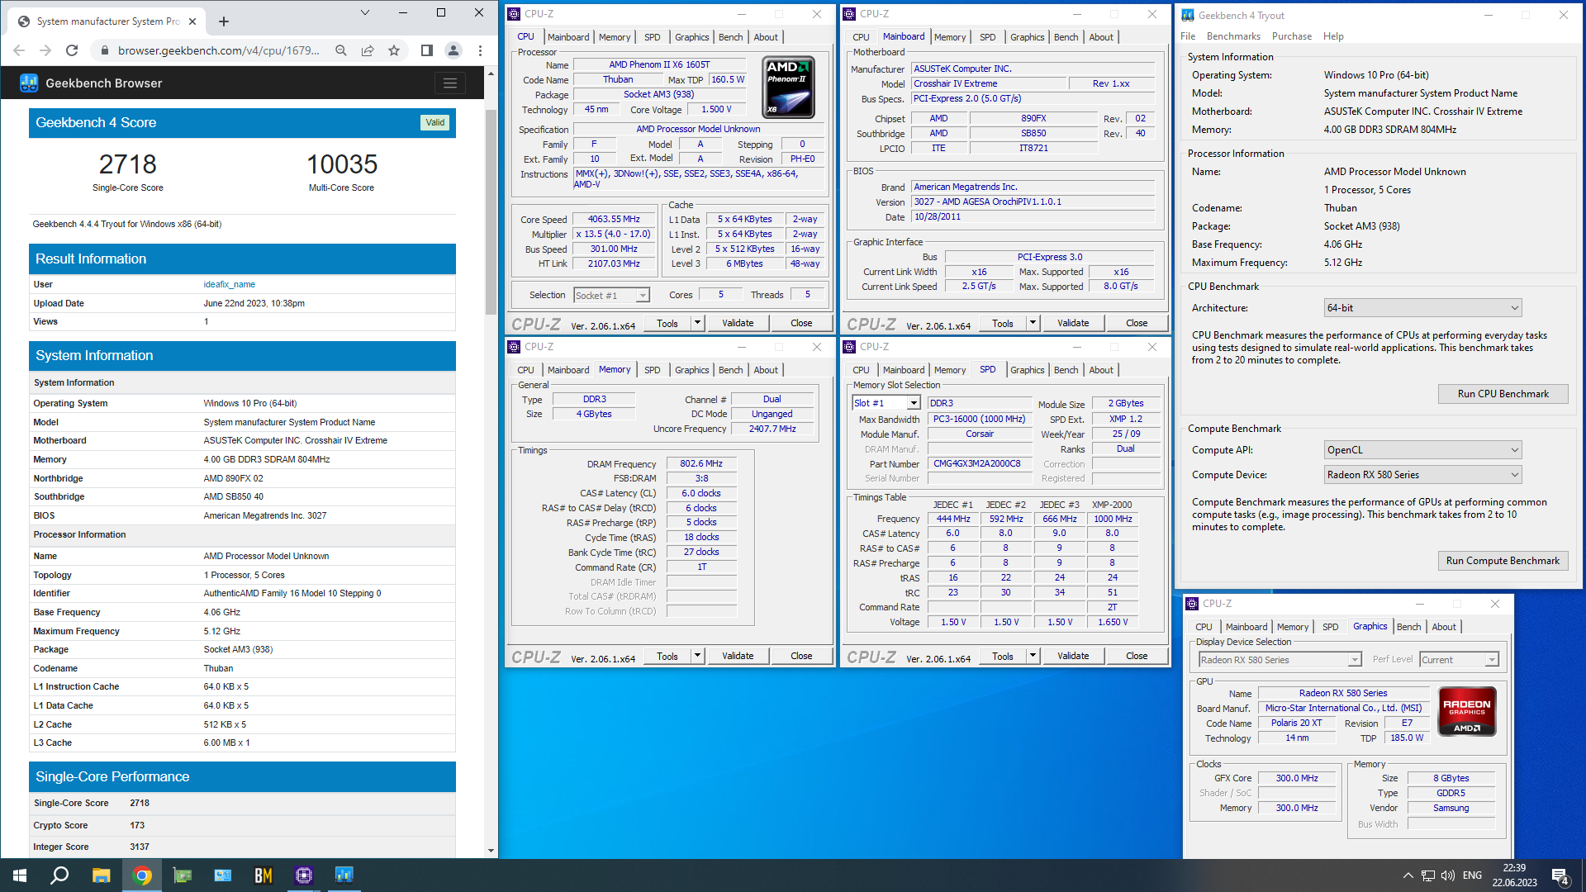
Task: Open notification center icon
Action: point(1560,876)
